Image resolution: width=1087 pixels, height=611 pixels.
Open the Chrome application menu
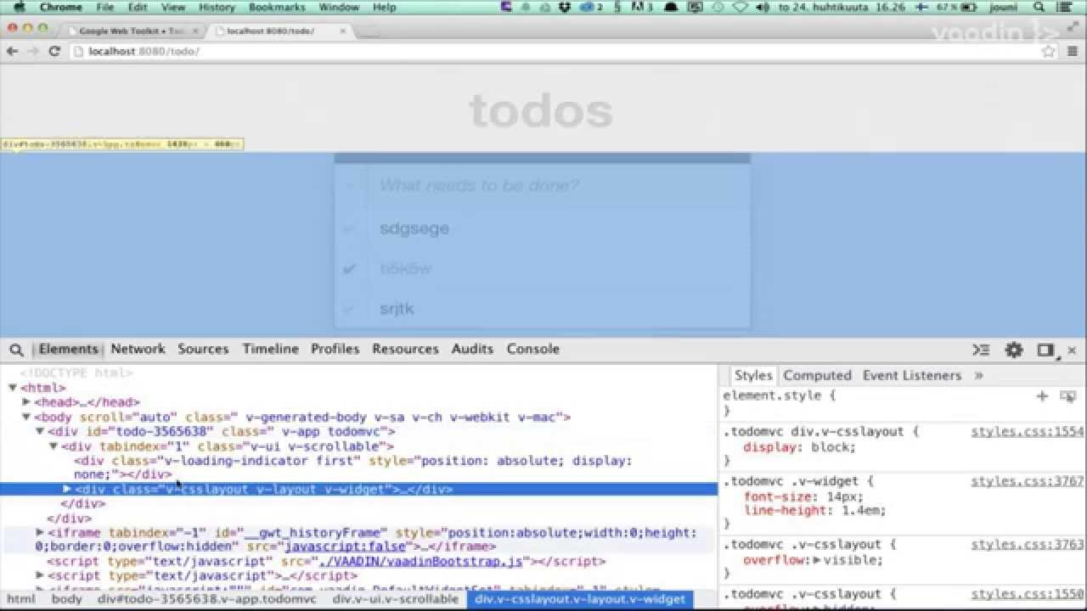[x=61, y=7]
